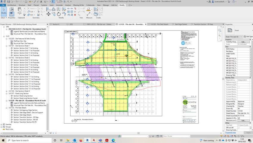The width and height of the screenshot is (253, 143).
Task: Launch Firefox from the taskbar
Action: pos(81,140)
